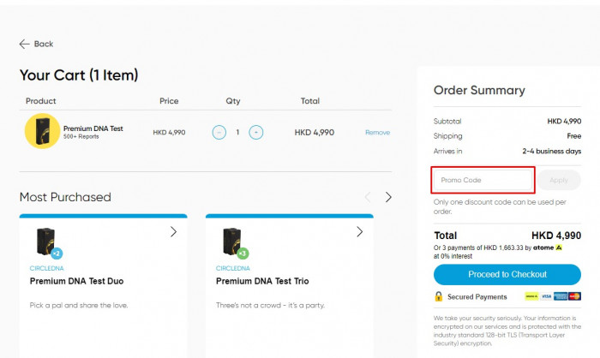Click the cart row price HKD 4,990
The height and width of the screenshot is (358, 600).
coord(169,133)
